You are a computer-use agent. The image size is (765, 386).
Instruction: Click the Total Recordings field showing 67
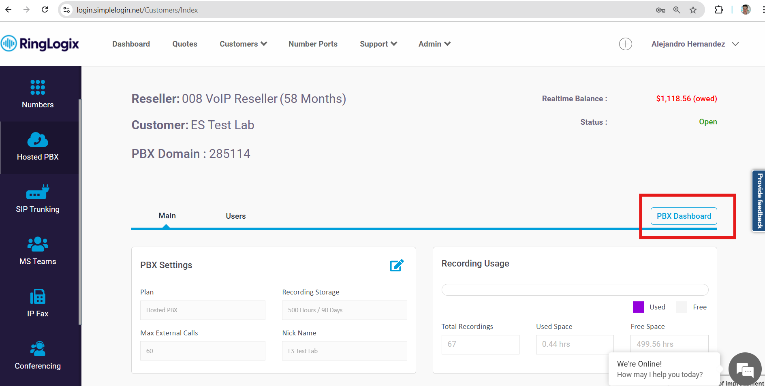coord(480,344)
